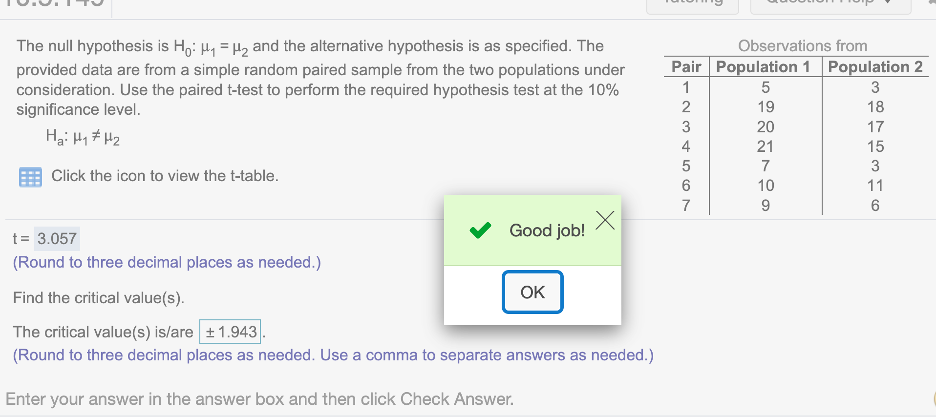Click the t = 3.057 answer field
The width and height of the screenshot is (936, 417).
point(57,239)
